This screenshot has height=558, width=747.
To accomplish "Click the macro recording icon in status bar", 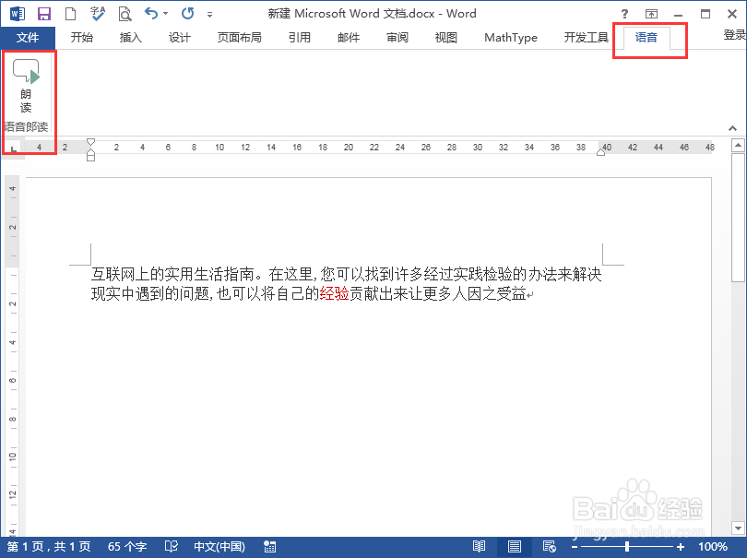I will [269, 547].
